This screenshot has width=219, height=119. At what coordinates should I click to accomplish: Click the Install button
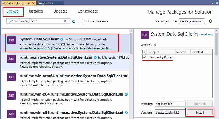(x=200, y=112)
